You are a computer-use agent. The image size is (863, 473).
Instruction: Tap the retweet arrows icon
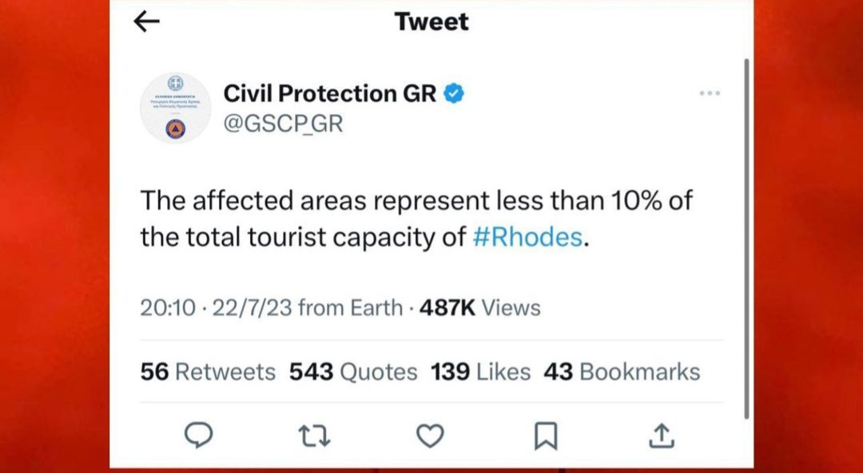click(x=314, y=436)
